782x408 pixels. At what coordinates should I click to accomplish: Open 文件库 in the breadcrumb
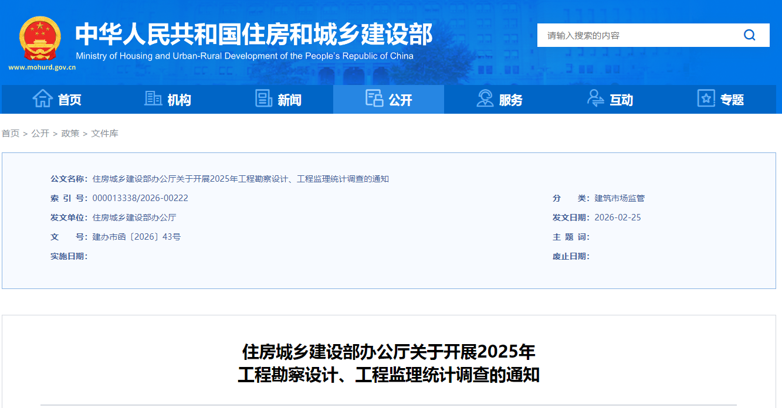[x=105, y=134]
